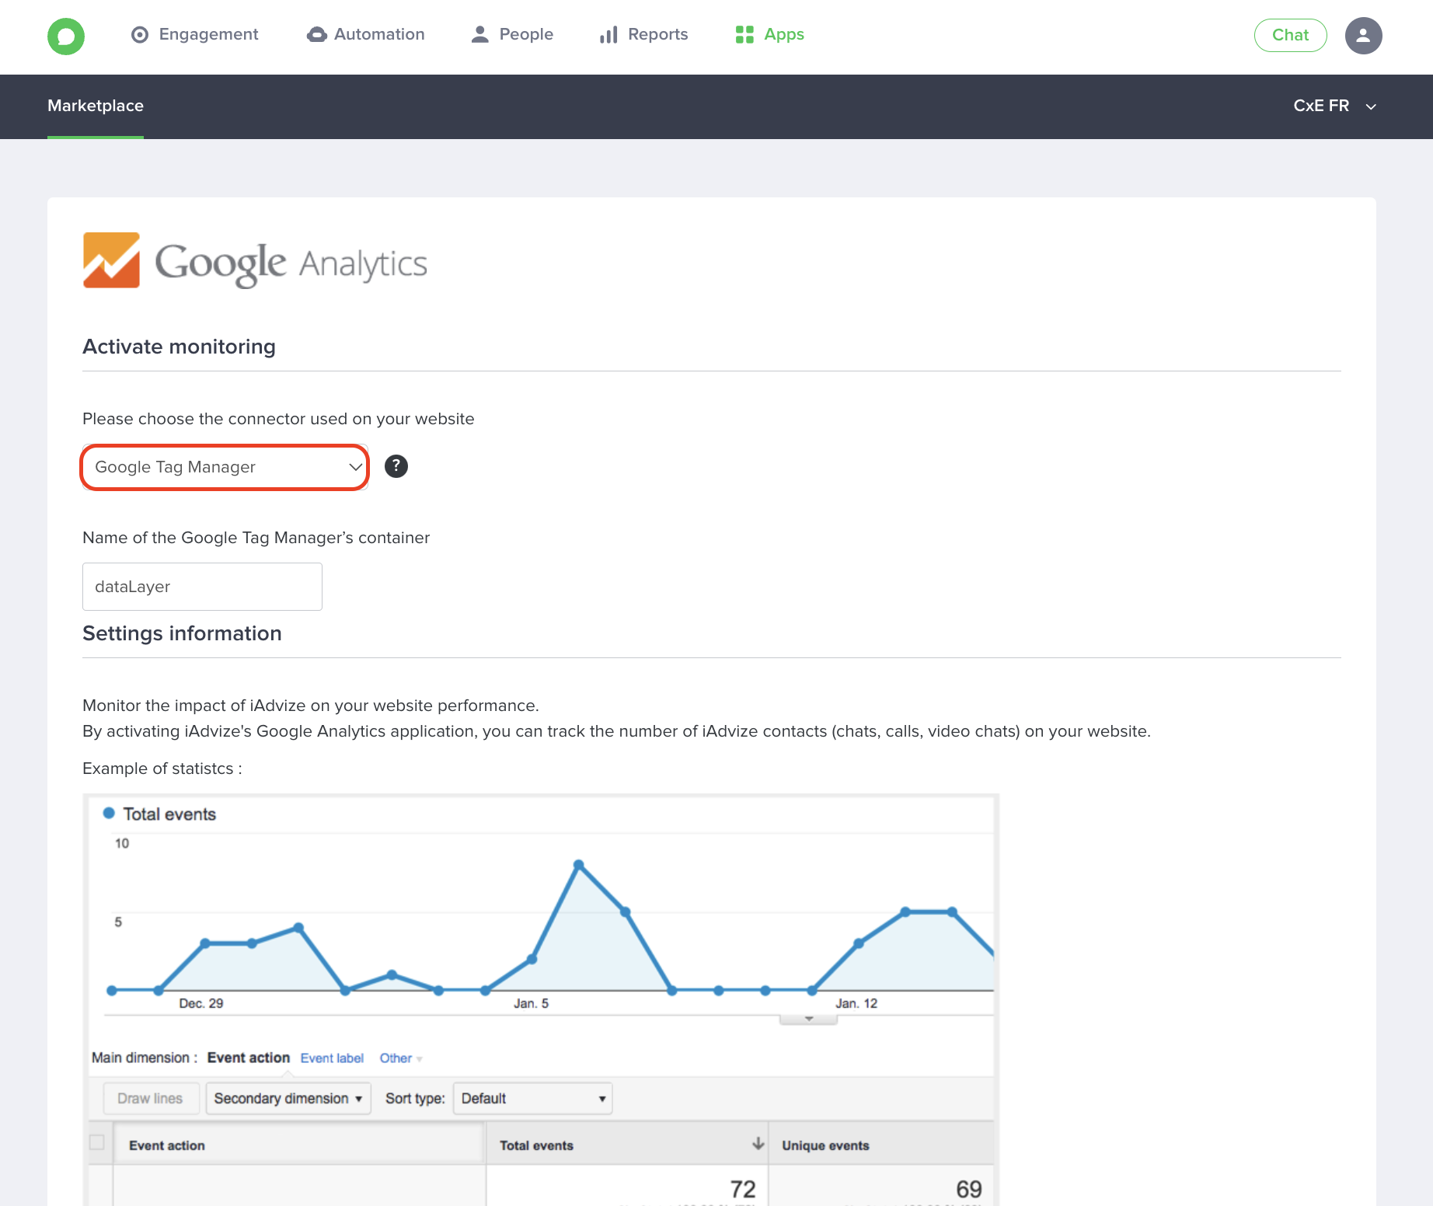Click the dataLayer container name field
Image resolution: width=1433 pixels, height=1206 pixels.
(202, 587)
